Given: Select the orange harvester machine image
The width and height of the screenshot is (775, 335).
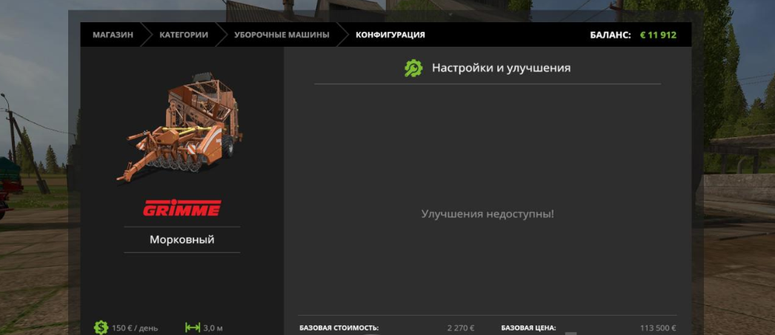Looking at the screenshot, I should pyautogui.click(x=182, y=127).
